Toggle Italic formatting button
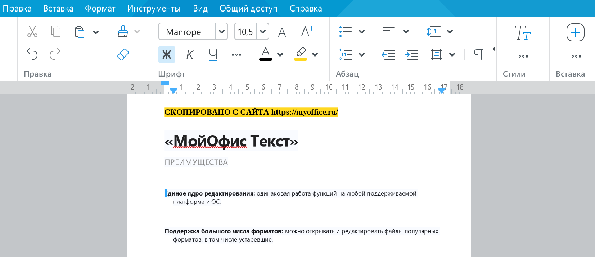 point(190,55)
